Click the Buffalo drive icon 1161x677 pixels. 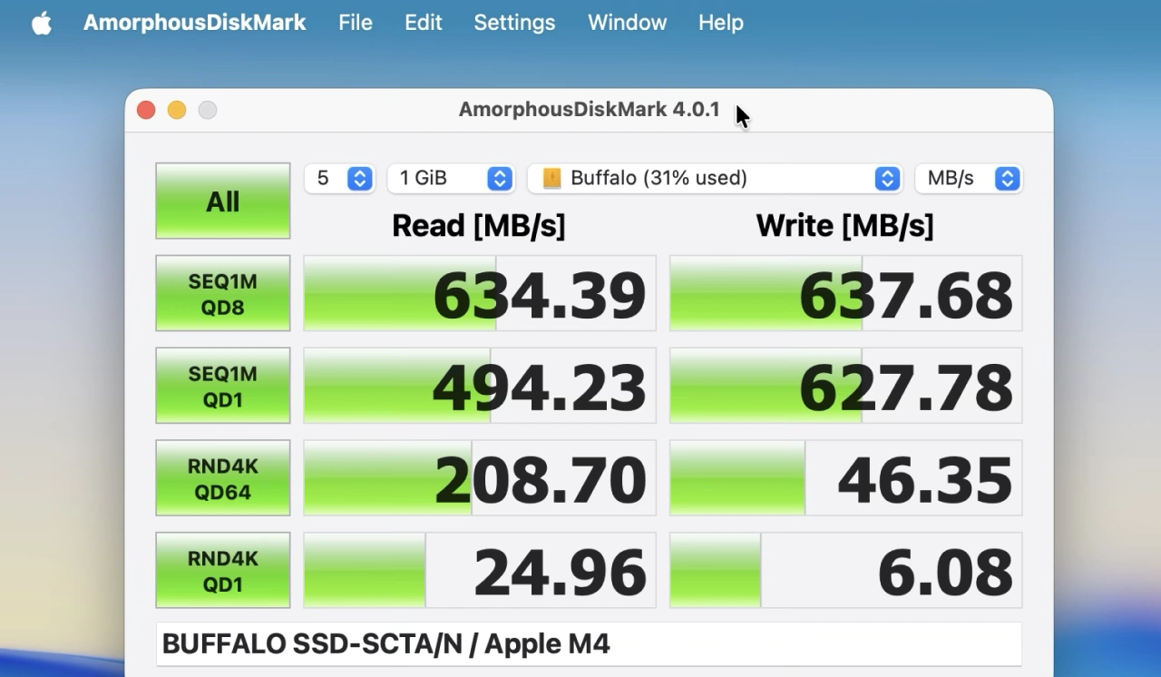tap(551, 179)
